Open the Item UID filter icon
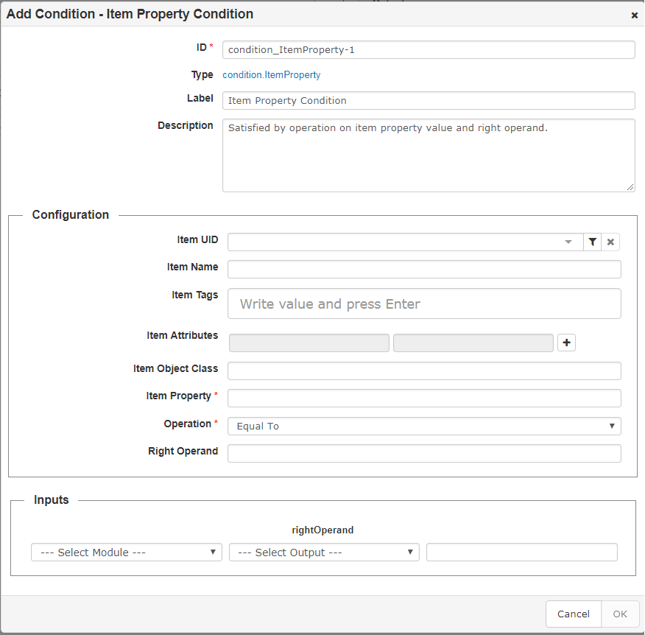Screen dimensions: 645x635 click(x=593, y=242)
